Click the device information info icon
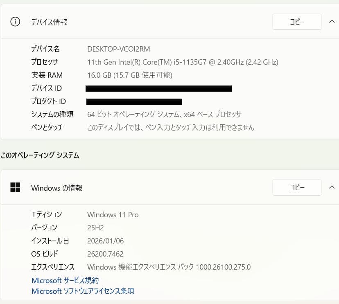The height and width of the screenshot is (304, 339). [15, 22]
